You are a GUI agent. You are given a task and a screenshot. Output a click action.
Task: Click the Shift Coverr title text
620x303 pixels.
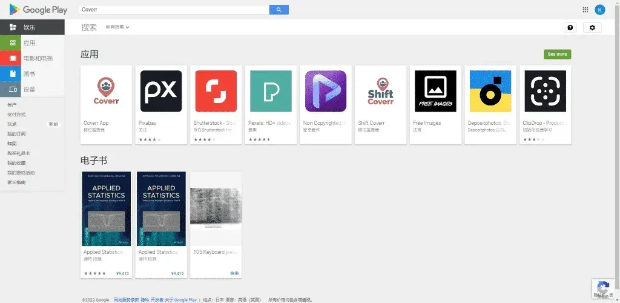[371, 123]
